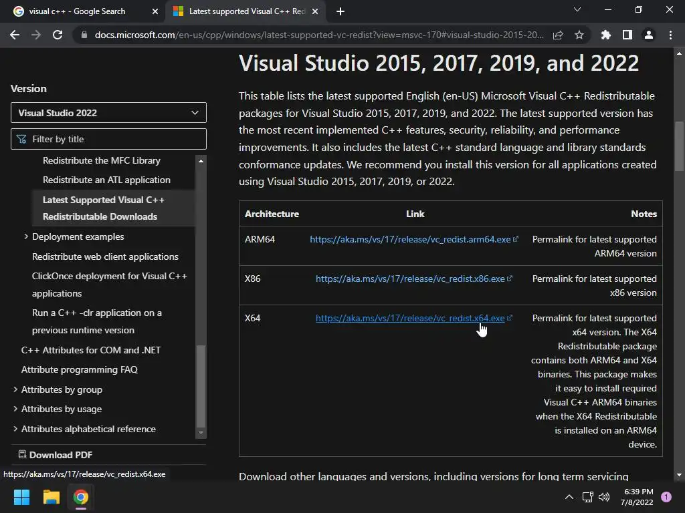Open the Version dropdown showing Visual Studio 2022
Image resolution: width=685 pixels, height=513 pixels.
click(108, 113)
